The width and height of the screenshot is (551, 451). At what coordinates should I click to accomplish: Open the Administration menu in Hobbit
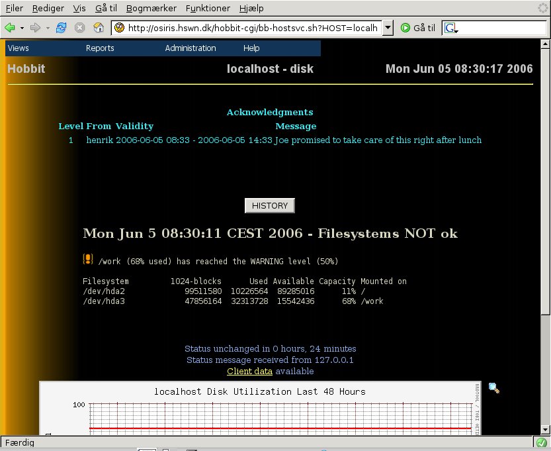191,48
